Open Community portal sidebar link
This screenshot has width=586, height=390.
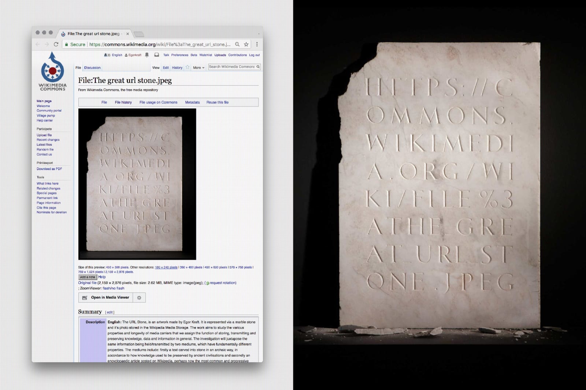point(49,110)
